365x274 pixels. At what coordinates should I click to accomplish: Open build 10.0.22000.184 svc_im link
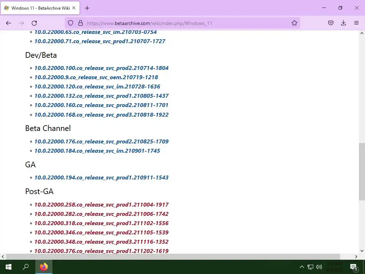(97, 151)
